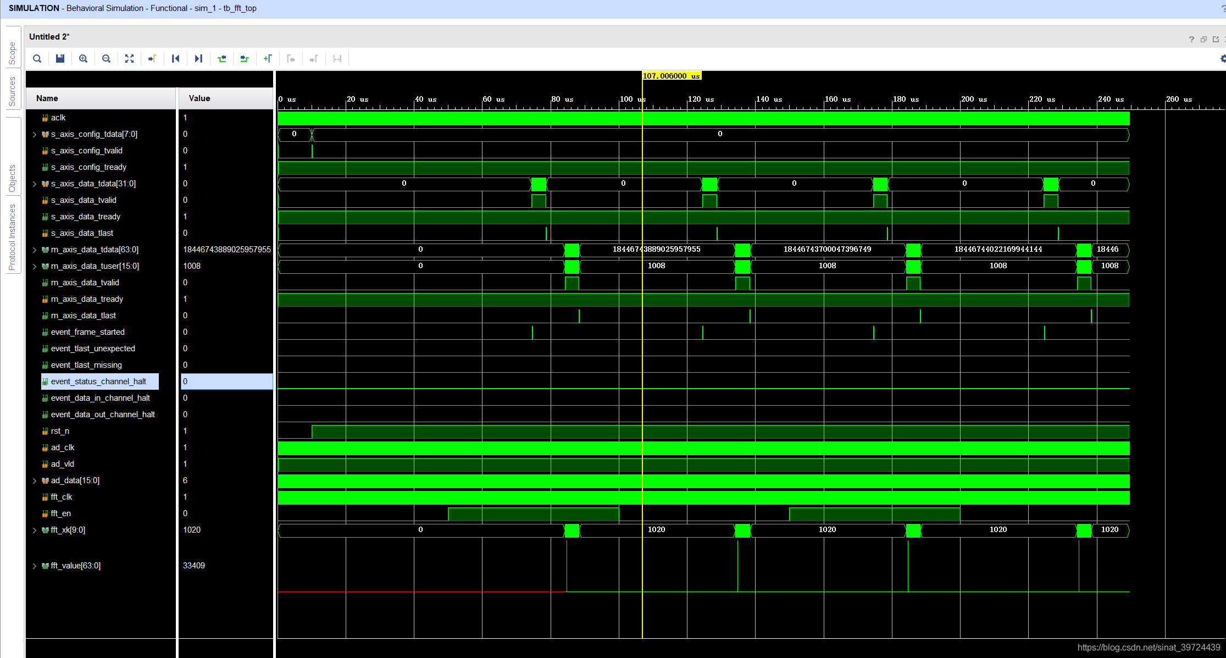Viewport: 1226px width, 658px height.
Task: Jump to previous transition
Action: pos(221,59)
